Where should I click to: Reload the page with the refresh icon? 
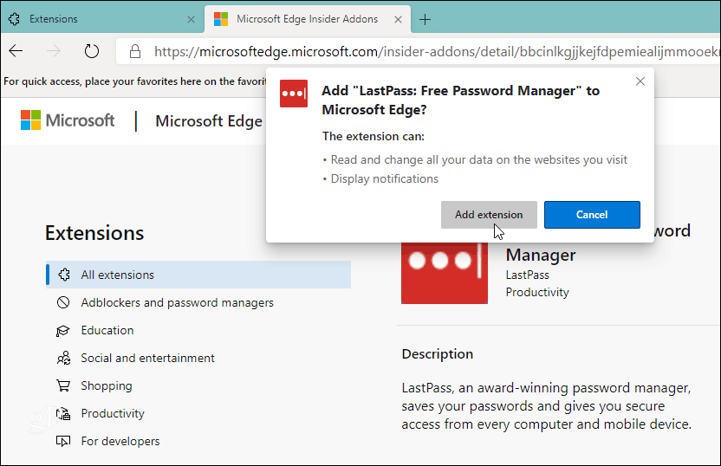point(92,51)
